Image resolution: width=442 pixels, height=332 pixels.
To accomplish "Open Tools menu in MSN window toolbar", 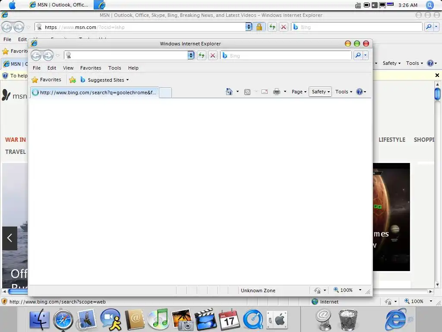I will pos(414,63).
